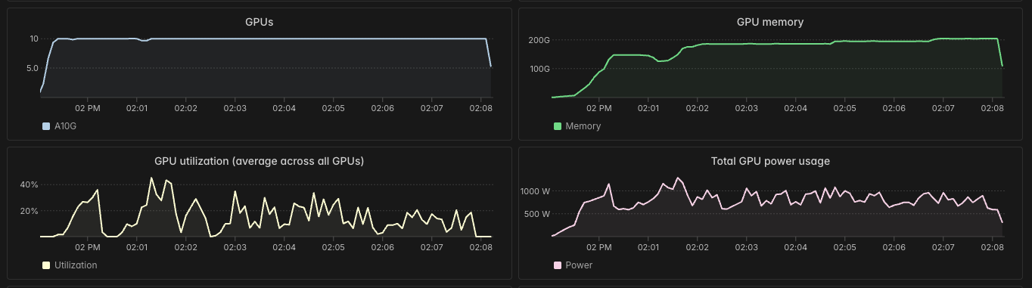
Task: Click the green Memory legend swatch
Action: click(558, 126)
